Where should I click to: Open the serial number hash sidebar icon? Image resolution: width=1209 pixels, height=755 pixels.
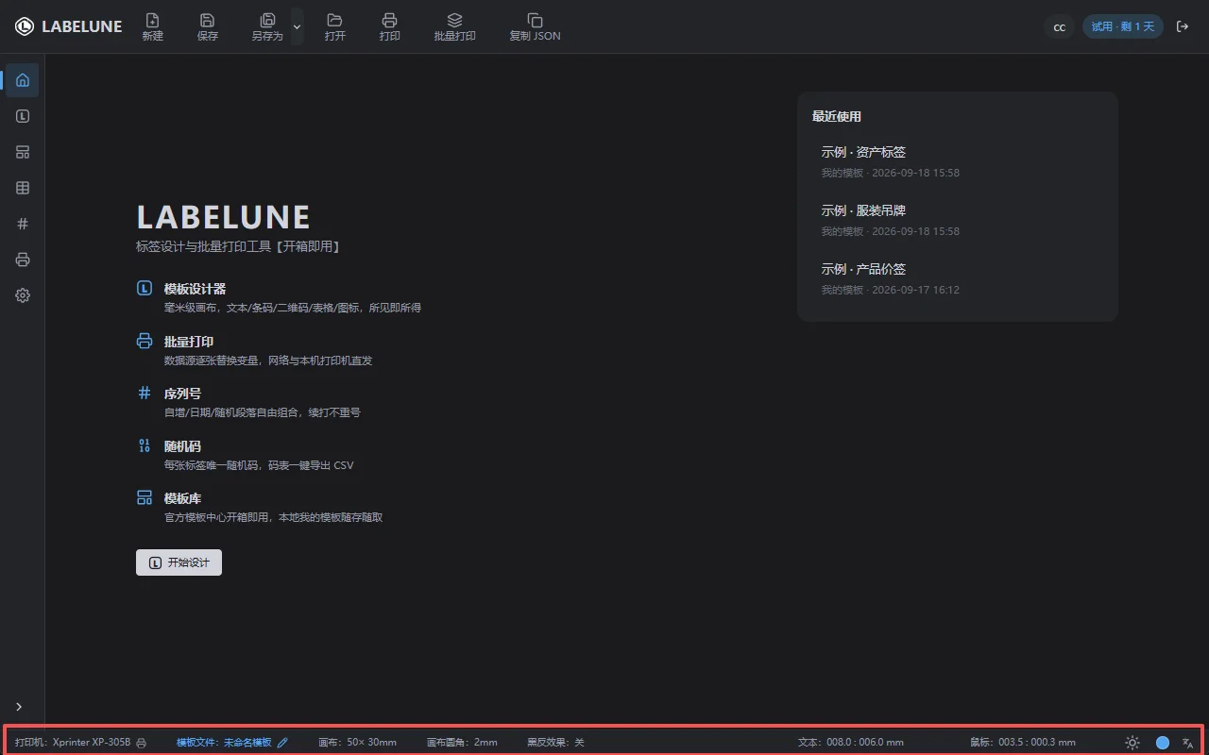(x=23, y=224)
